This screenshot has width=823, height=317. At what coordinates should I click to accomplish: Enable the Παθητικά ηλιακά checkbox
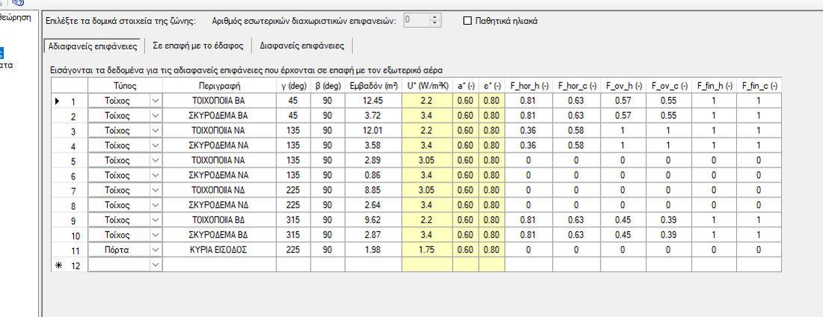click(468, 20)
